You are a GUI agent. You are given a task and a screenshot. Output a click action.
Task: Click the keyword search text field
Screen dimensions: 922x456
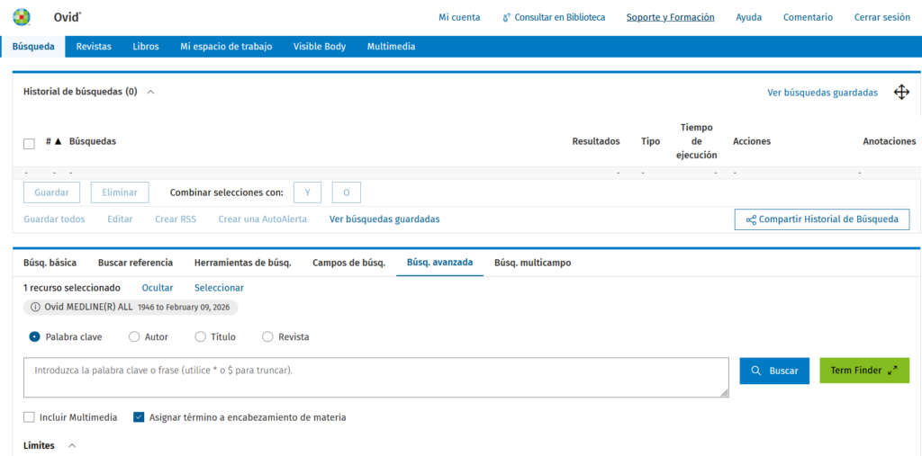point(375,377)
